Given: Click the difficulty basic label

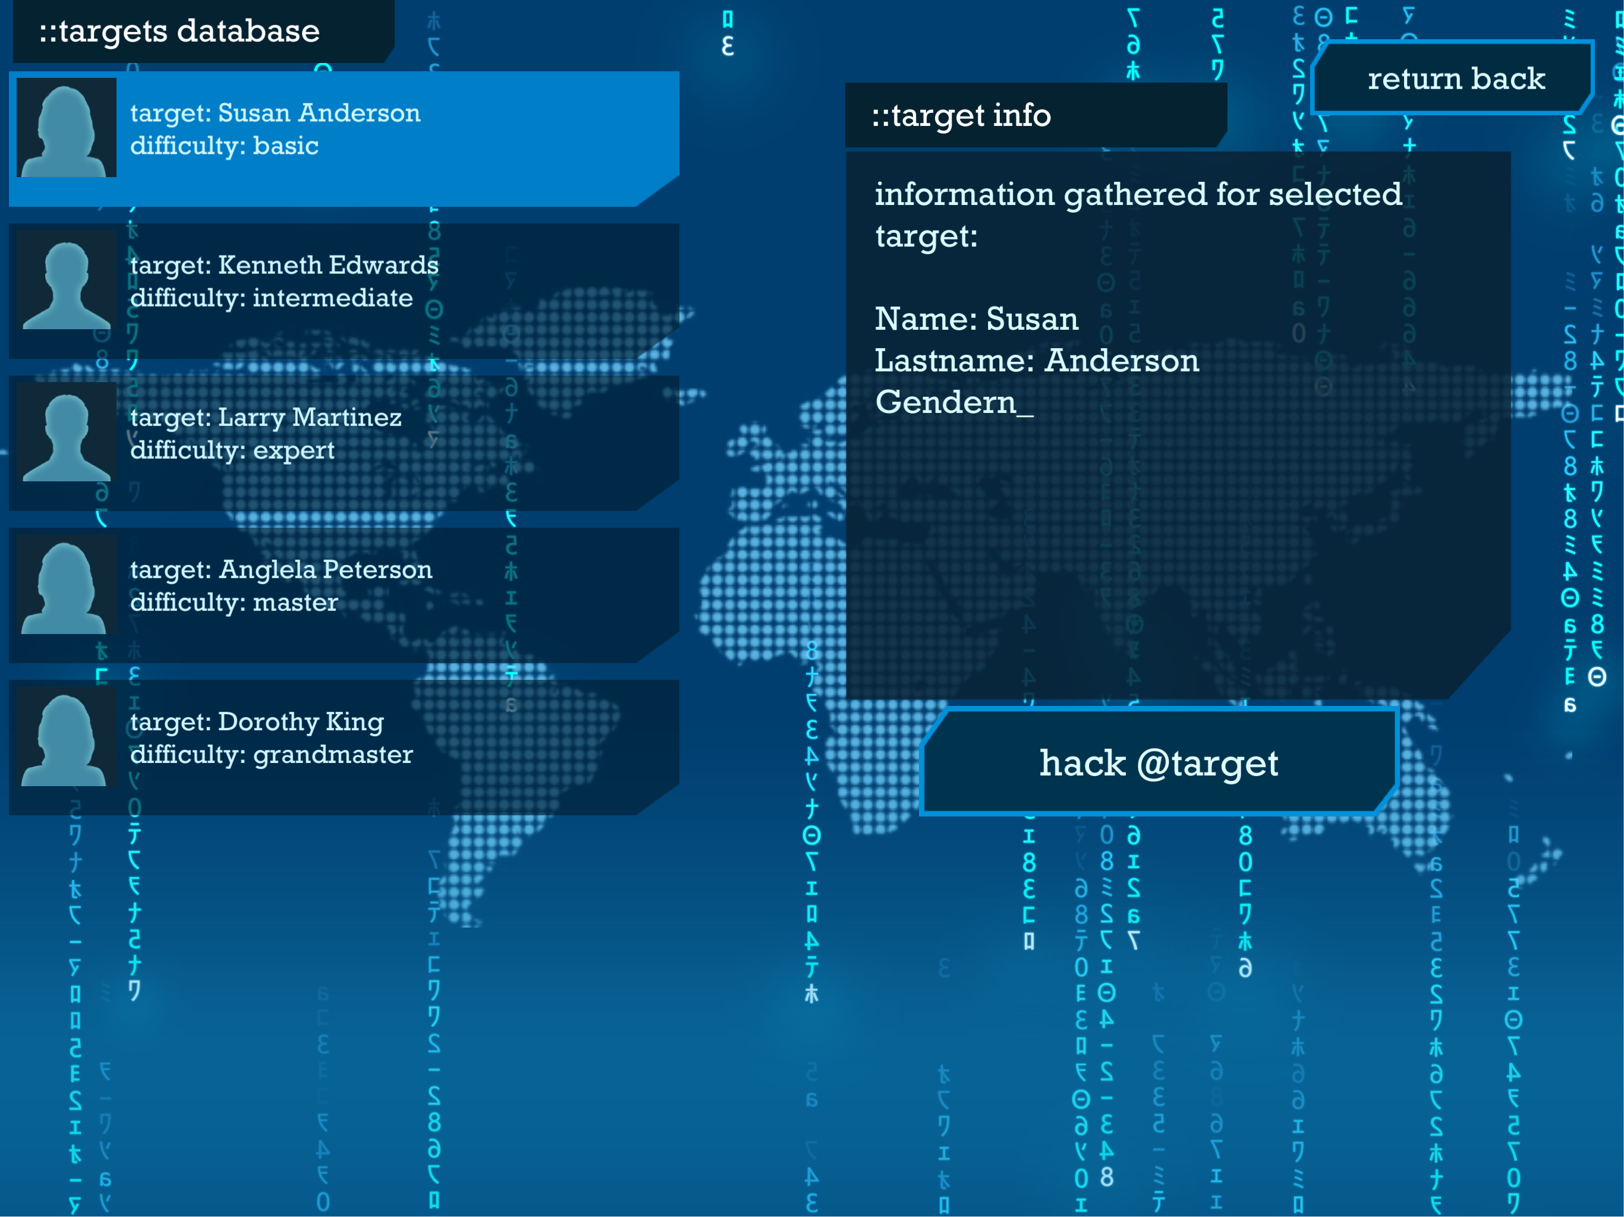Looking at the screenshot, I should click(225, 146).
